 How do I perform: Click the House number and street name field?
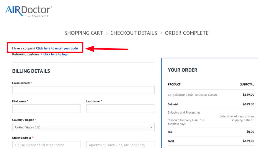pyautogui.click(x=47, y=145)
